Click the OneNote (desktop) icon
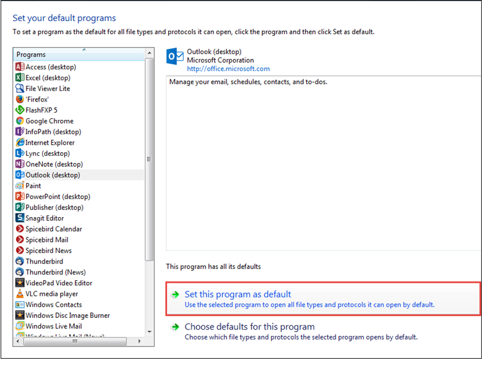 20,164
